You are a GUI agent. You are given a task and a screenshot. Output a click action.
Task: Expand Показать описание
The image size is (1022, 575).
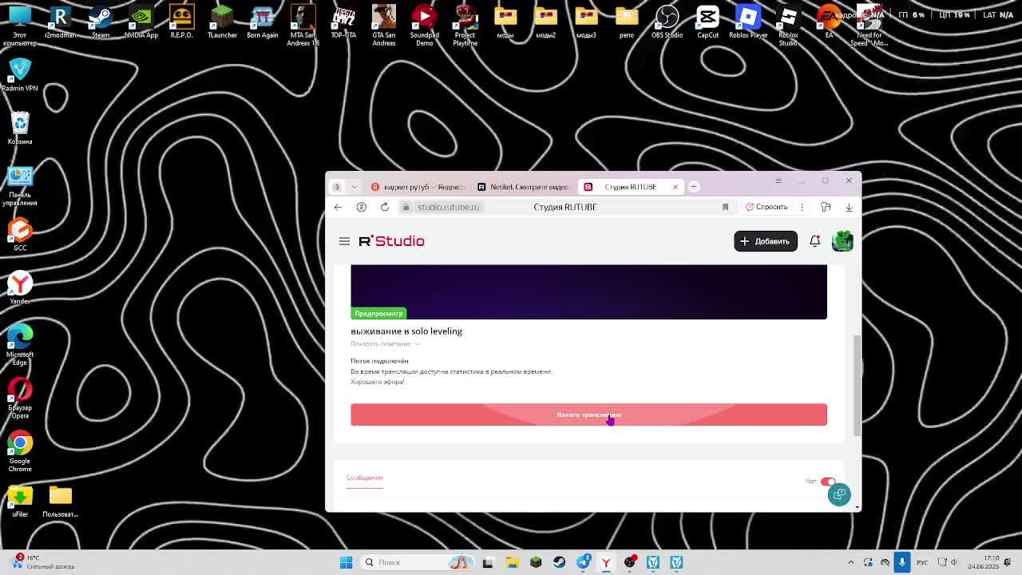click(385, 344)
